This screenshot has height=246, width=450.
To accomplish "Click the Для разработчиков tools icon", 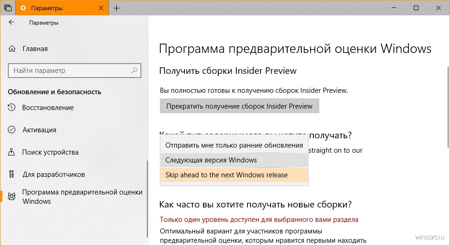I will point(12,174).
